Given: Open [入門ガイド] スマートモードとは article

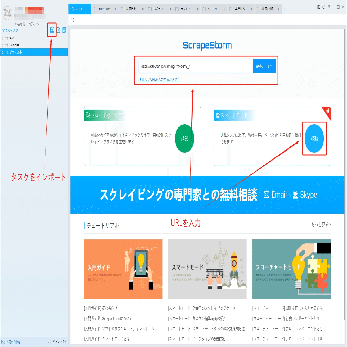Looking at the screenshot, I should pyautogui.click(x=107, y=339).
